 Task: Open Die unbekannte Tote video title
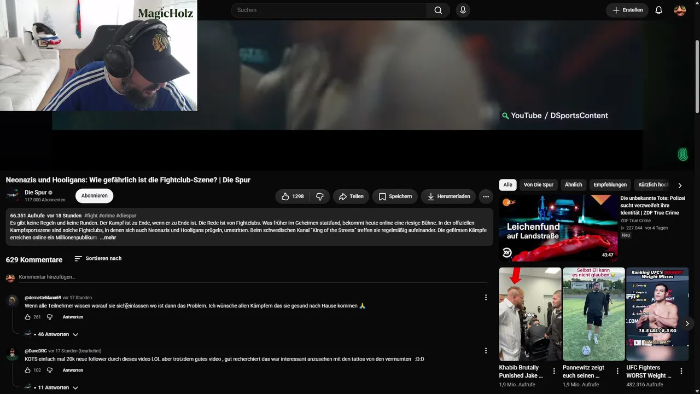pyautogui.click(x=653, y=205)
